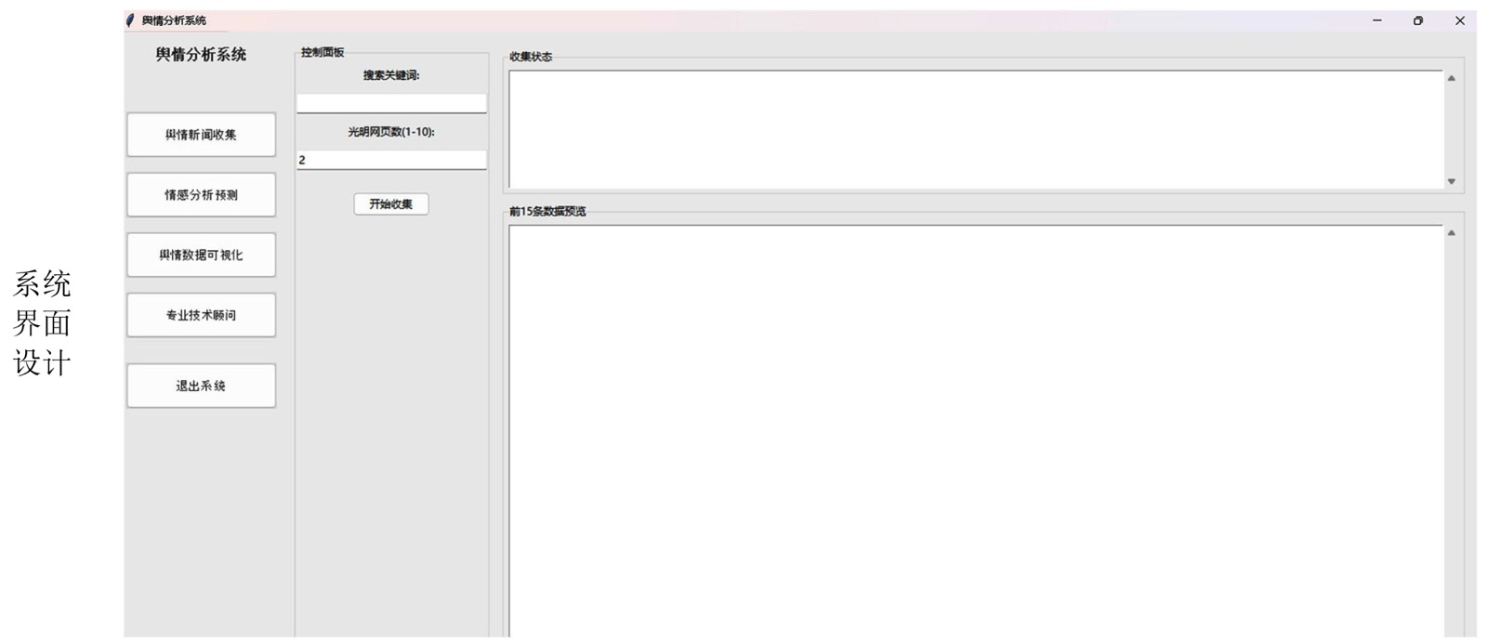Image resolution: width=1487 pixels, height=642 pixels.
Task: Open the 舆情新闻收集 module
Action: coord(201,135)
